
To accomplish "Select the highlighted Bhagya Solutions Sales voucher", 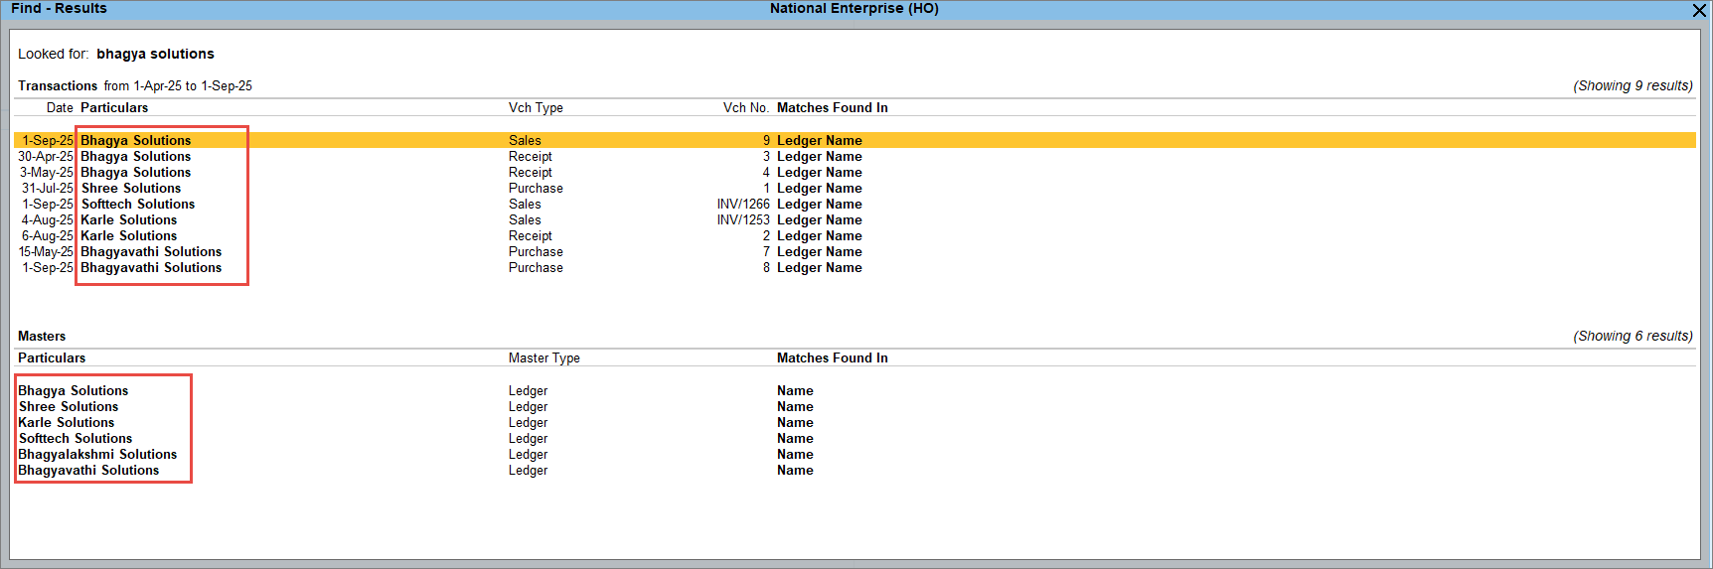I will click(x=135, y=141).
